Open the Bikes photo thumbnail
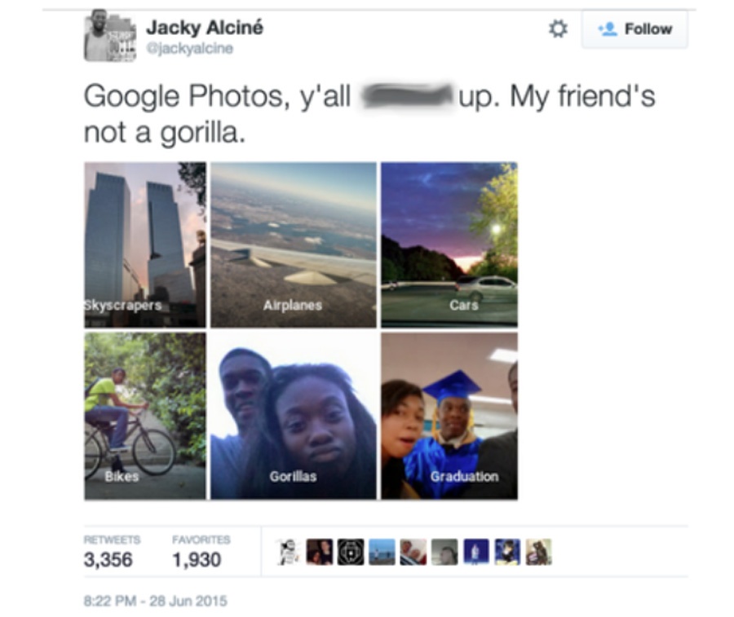734x617 pixels. point(145,416)
